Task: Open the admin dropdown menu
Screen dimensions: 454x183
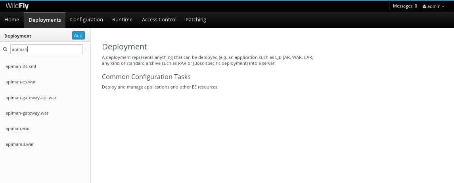Action: click(433, 6)
